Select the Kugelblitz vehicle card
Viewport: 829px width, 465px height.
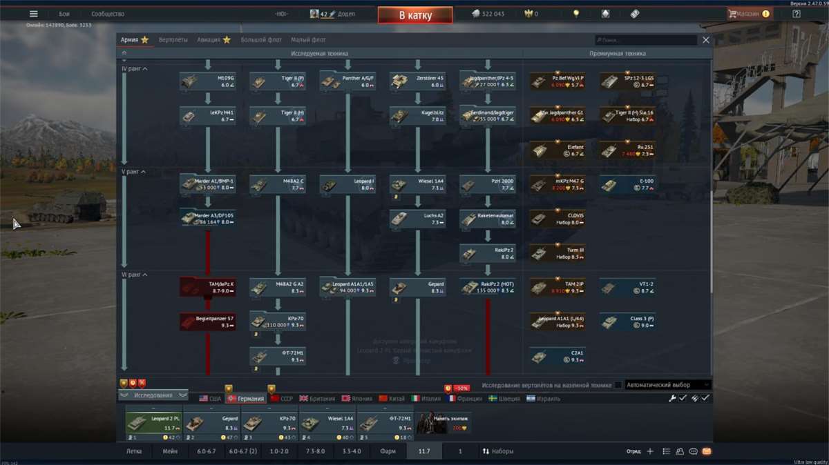pos(418,115)
